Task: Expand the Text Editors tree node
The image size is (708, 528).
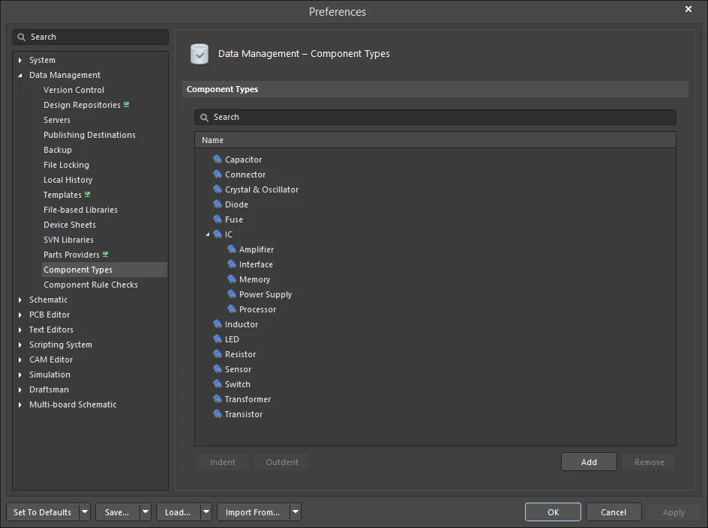Action: [19, 330]
